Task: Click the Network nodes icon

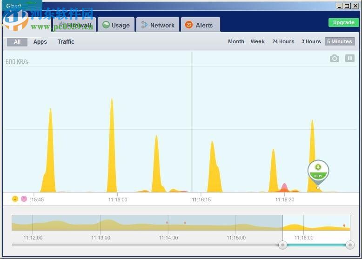Action: point(144,25)
